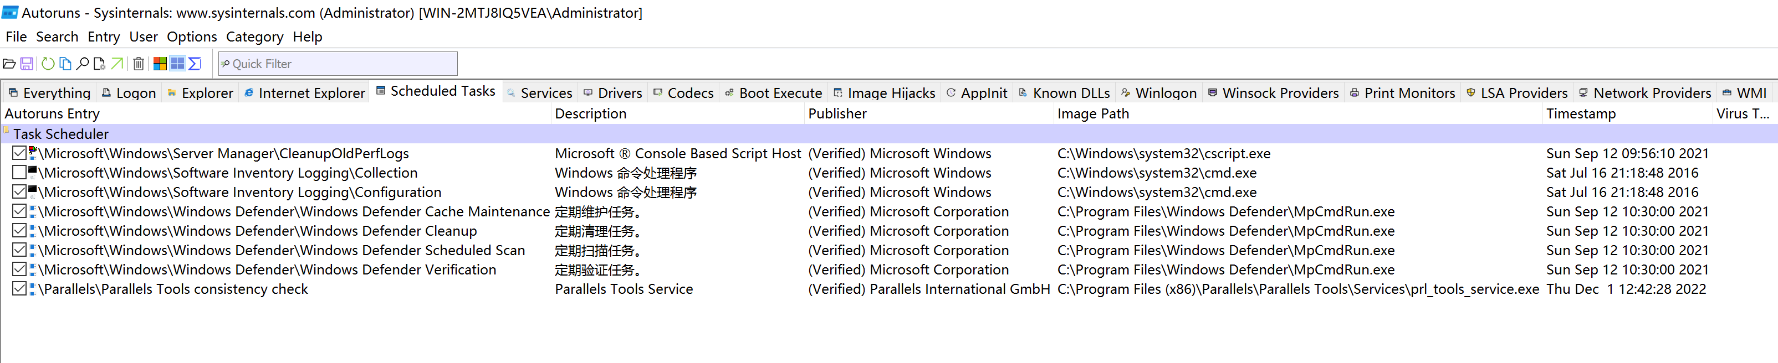The width and height of the screenshot is (1778, 363).
Task: Click the Save toolbar icon
Action: 27,64
